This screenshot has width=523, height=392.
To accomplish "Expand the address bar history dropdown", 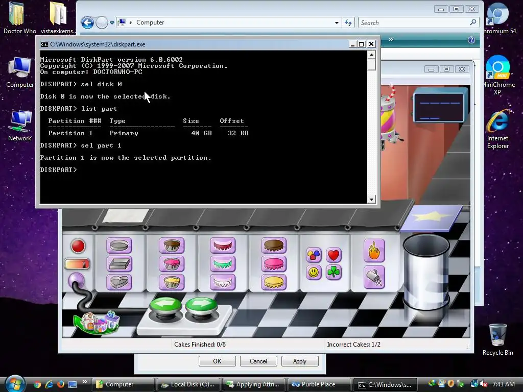I will point(337,22).
